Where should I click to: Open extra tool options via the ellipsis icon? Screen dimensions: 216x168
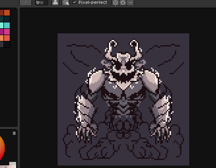(130, 3)
